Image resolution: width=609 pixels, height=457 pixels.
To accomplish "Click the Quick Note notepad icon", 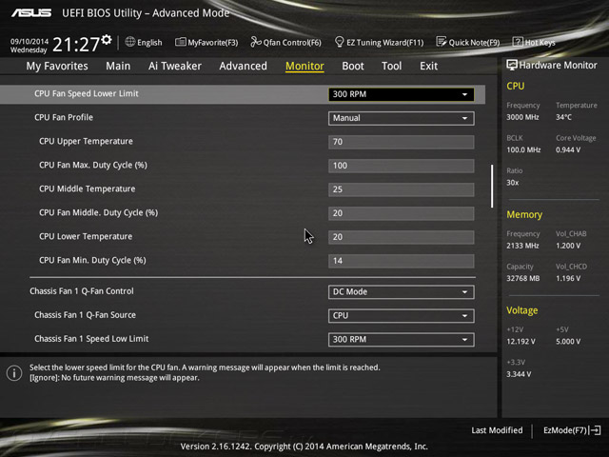I will (442, 42).
